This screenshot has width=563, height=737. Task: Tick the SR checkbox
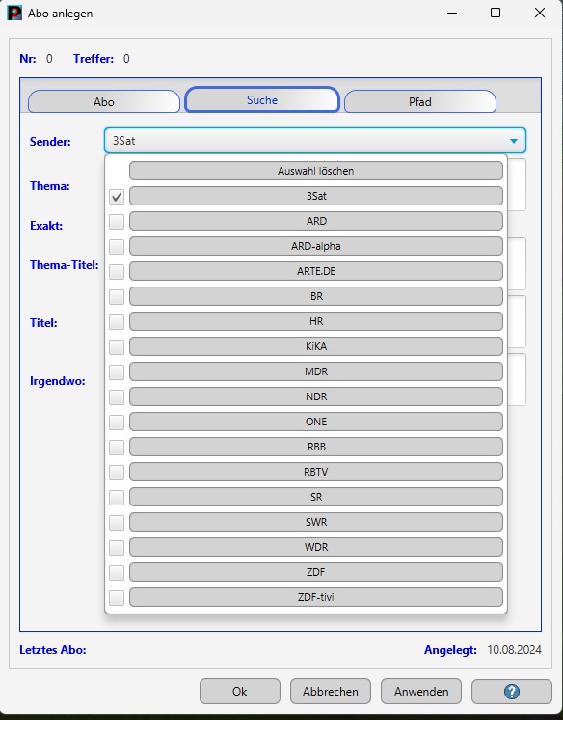pos(117,498)
